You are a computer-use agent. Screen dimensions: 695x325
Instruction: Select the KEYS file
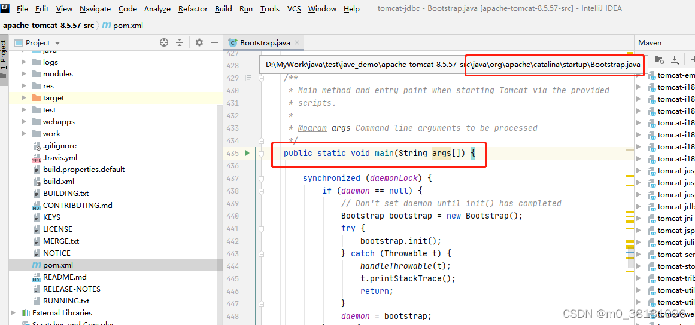click(116, 217)
